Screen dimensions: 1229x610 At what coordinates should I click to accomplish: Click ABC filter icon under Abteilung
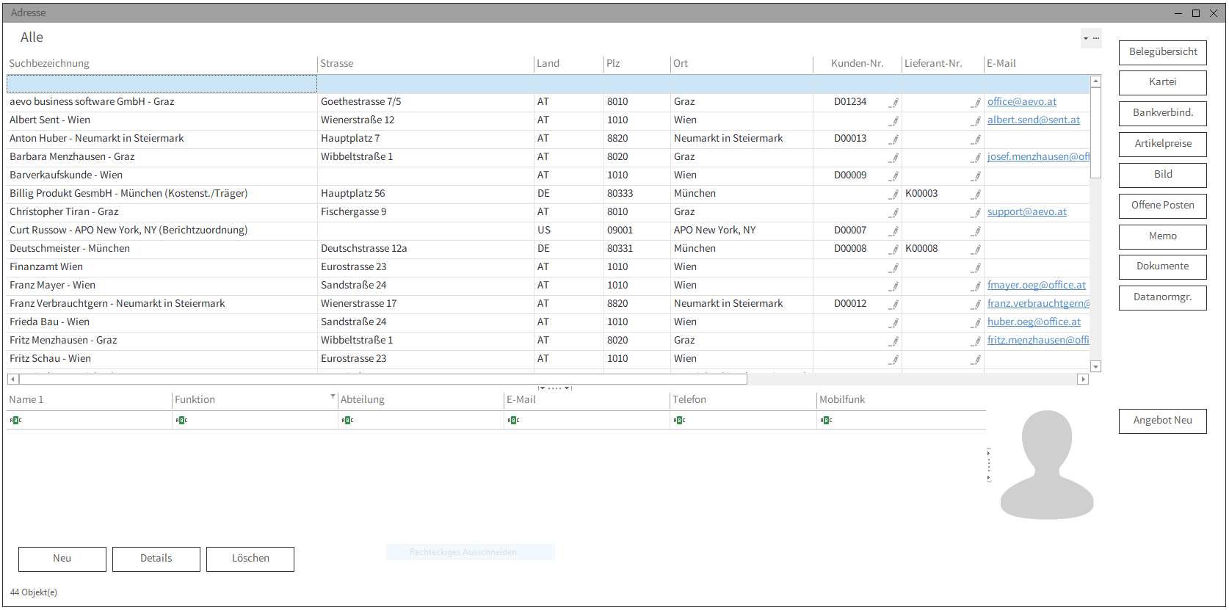click(347, 420)
